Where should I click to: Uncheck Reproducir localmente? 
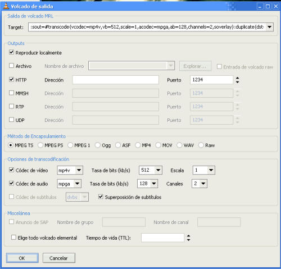pos(11,52)
